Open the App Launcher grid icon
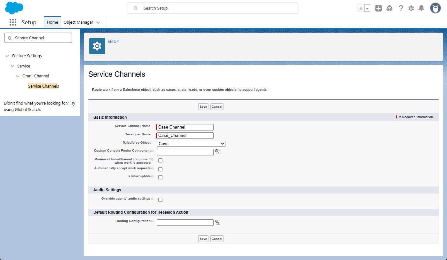The width and height of the screenshot is (447, 260). [13, 22]
